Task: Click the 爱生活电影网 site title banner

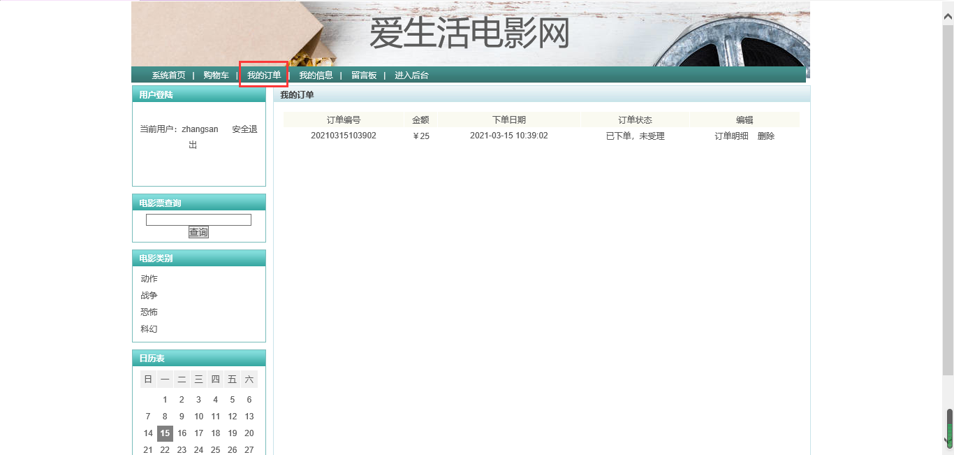Action: coord(469,34)
